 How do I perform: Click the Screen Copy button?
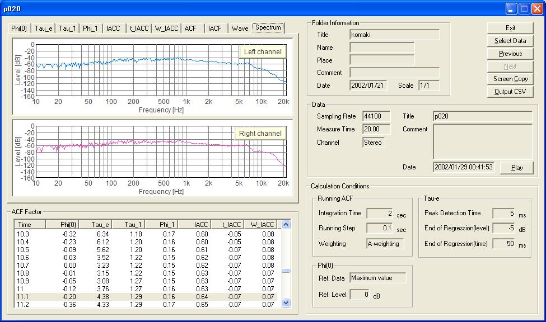point(510,79)
